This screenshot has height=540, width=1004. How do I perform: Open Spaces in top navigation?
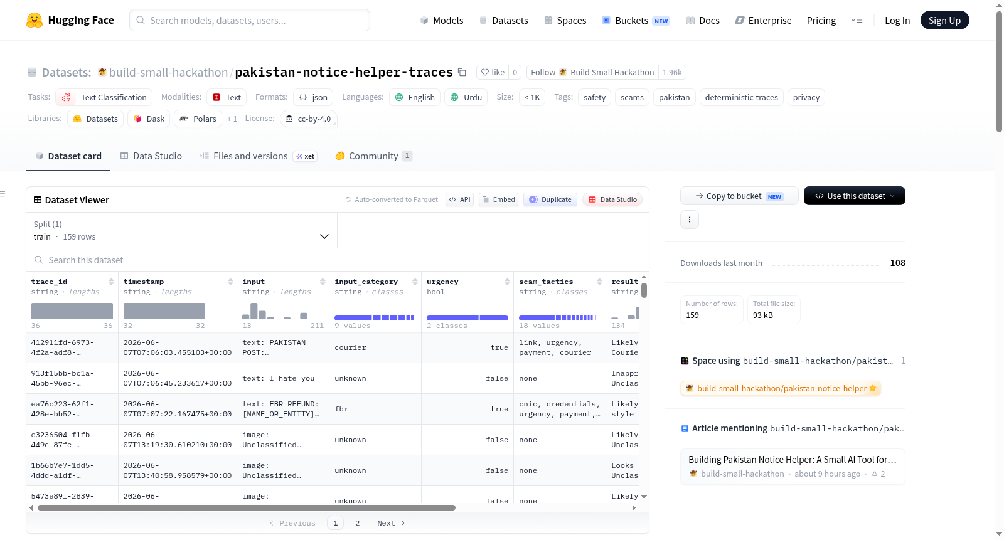click(565, 20)
